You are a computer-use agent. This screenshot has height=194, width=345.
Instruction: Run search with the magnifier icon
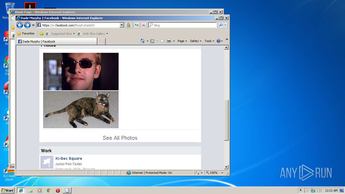(x=221, y=25)
